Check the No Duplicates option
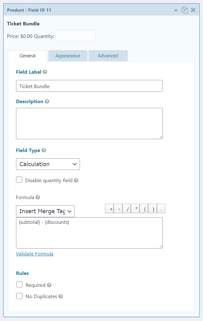This screenshot has width=203, height=321. click(19, 296)
